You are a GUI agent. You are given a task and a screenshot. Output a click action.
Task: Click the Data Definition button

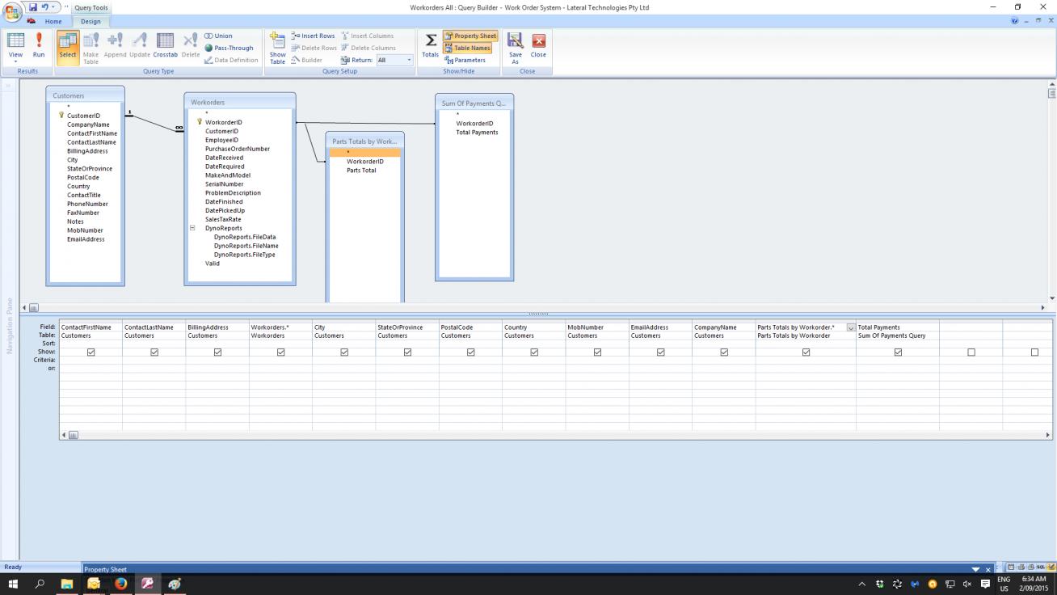[x=231, y=60]
